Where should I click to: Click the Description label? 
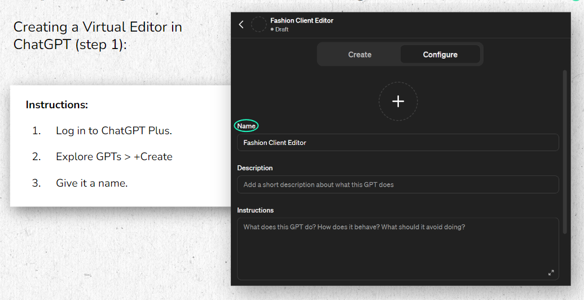pyautogui.click(x=254, y=168)
